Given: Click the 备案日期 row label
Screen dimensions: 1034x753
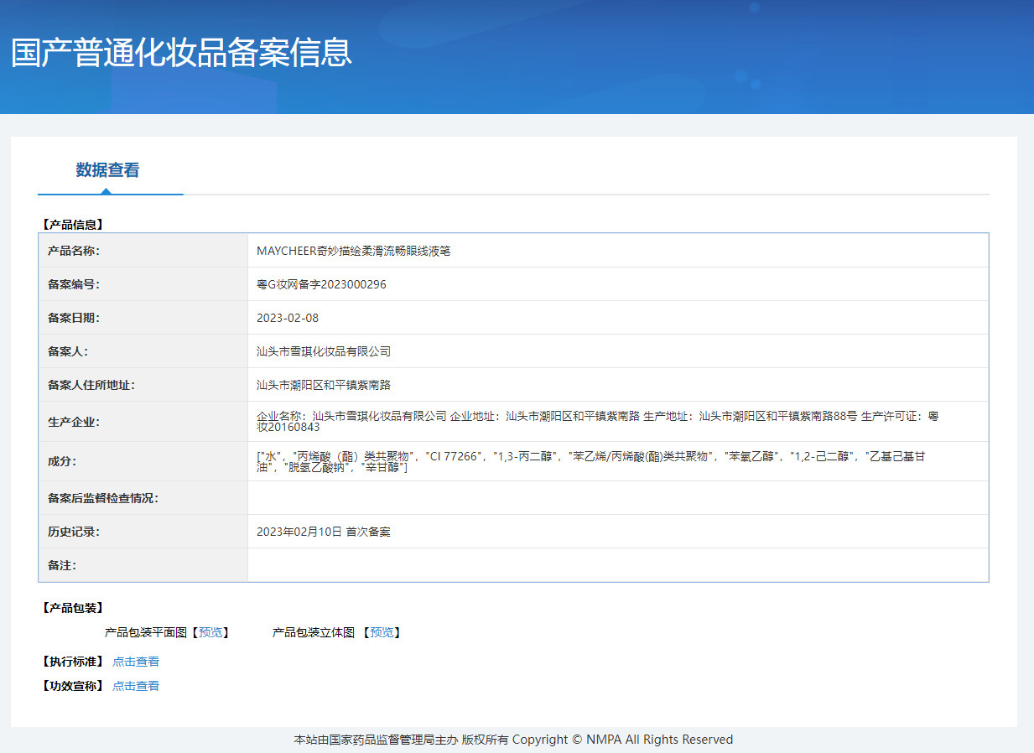Looking at the screenshot, I should click(x=74, y=318).
